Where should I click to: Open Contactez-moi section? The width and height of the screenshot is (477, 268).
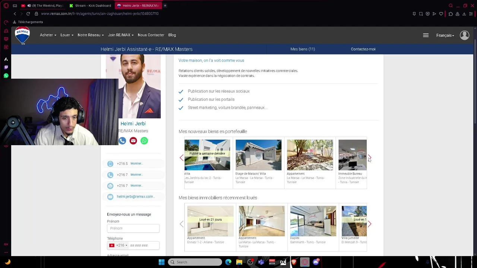363,49
